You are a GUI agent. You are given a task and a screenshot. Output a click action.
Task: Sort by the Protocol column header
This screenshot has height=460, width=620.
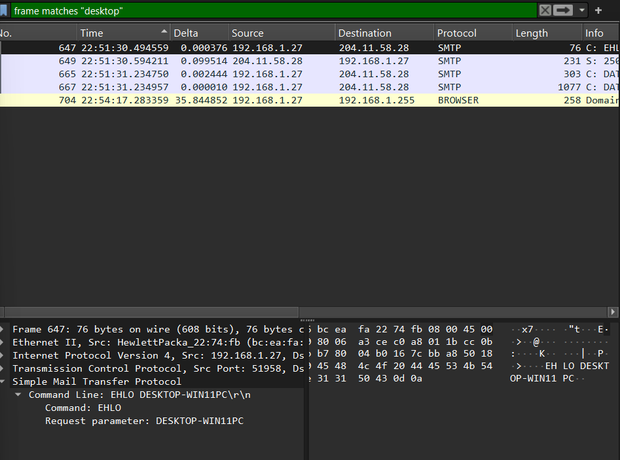[x=473, y=33]
